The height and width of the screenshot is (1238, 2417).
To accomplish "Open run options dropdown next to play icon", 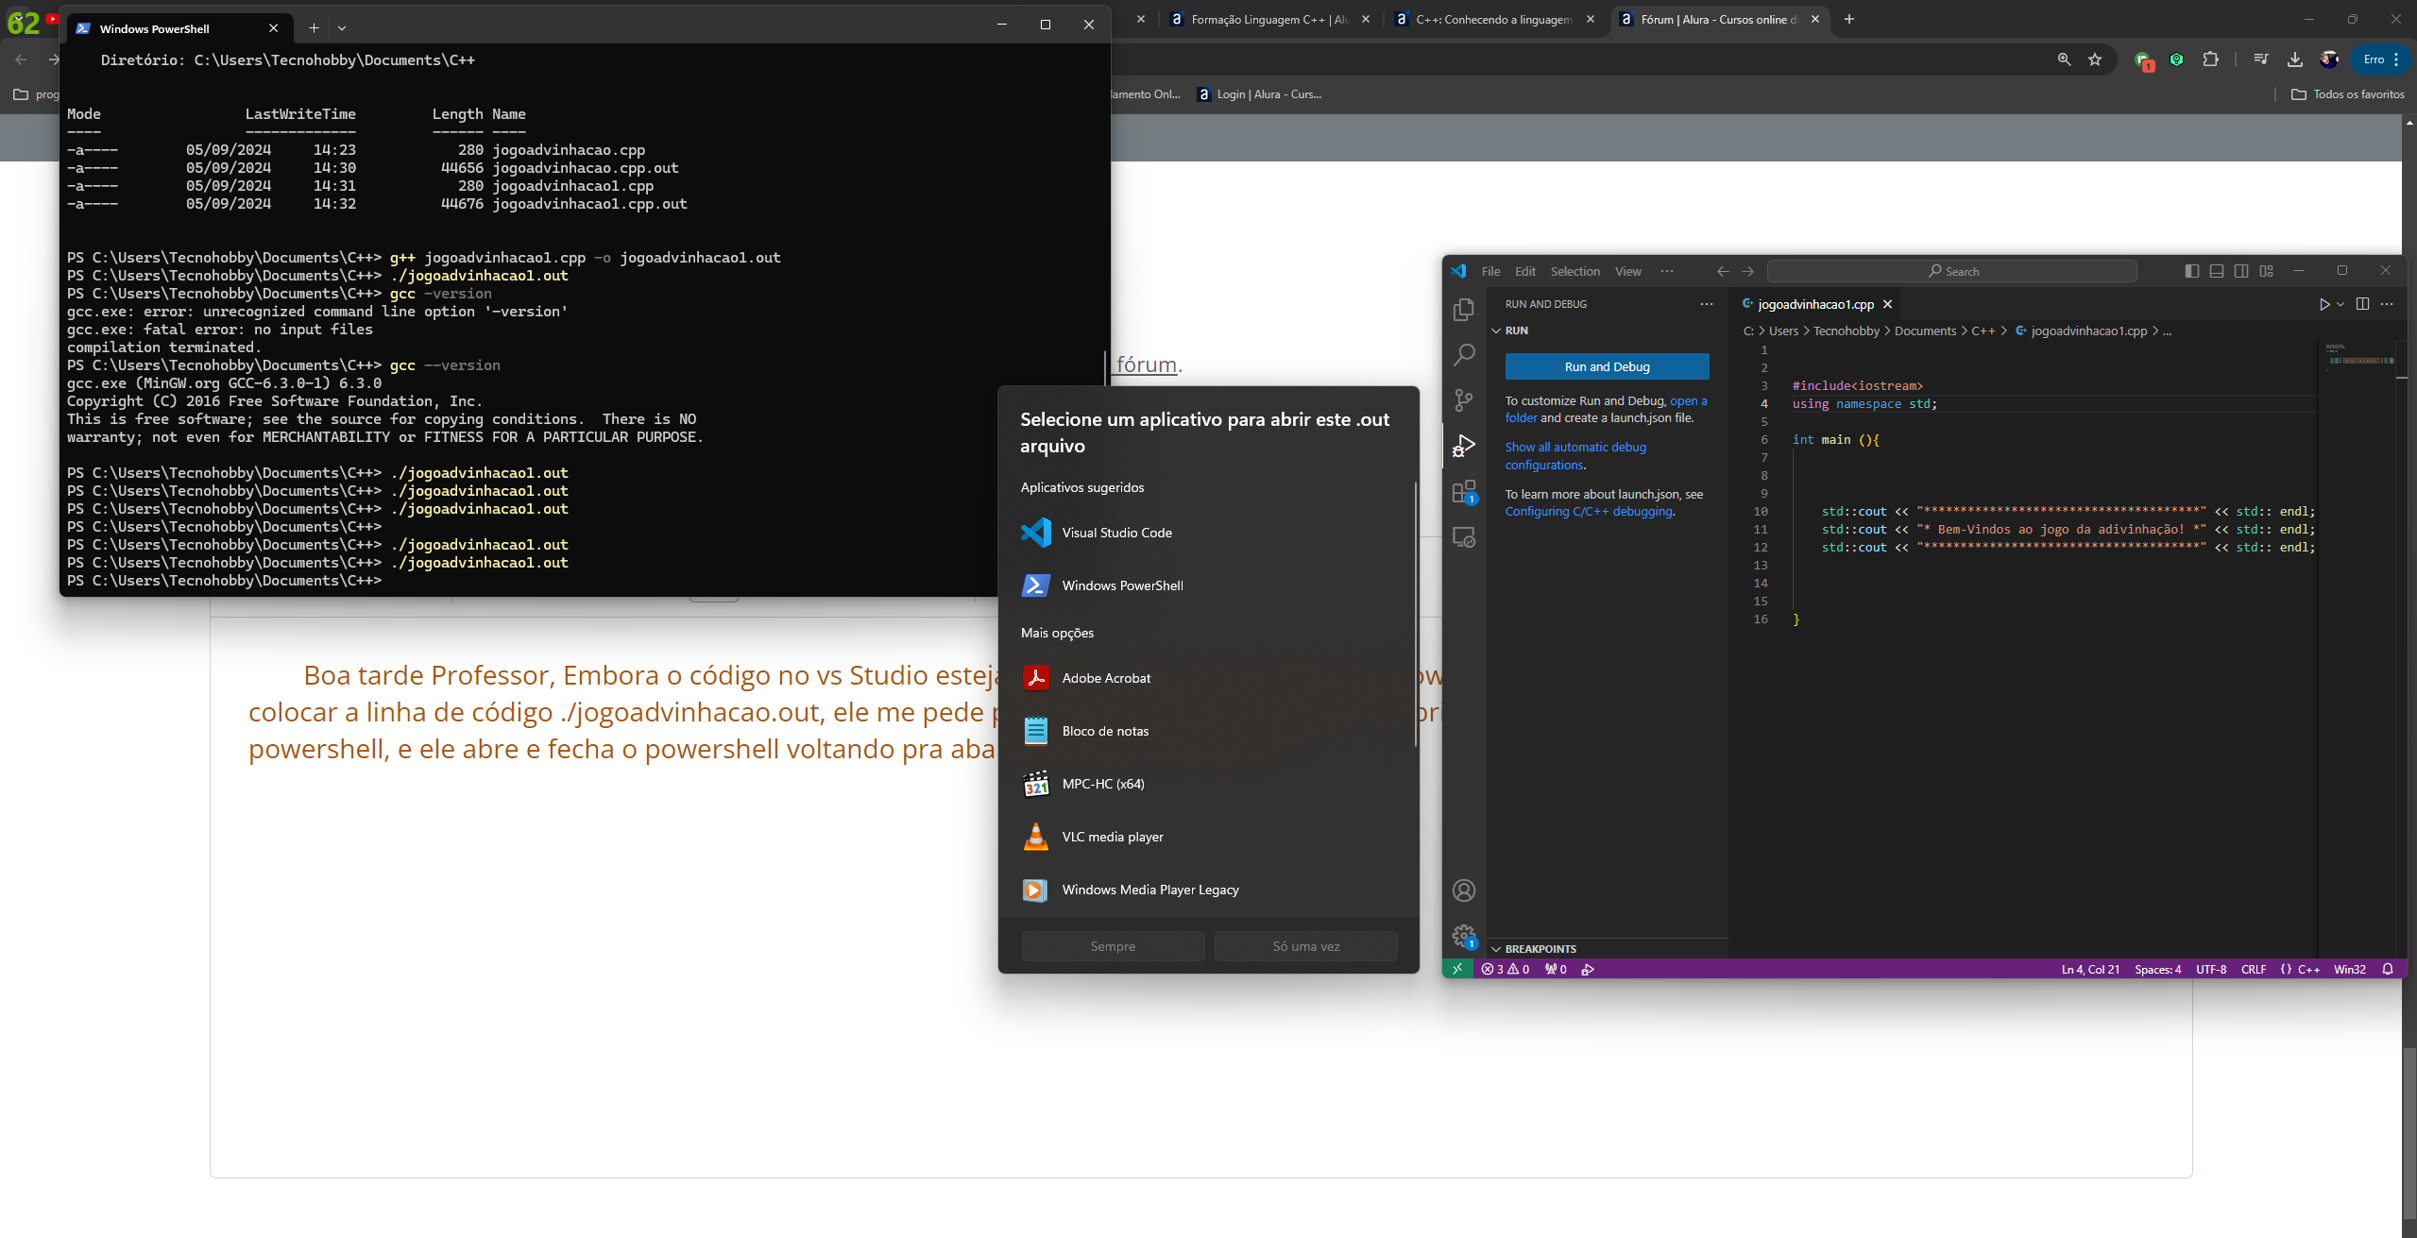I will point(2340,304).
